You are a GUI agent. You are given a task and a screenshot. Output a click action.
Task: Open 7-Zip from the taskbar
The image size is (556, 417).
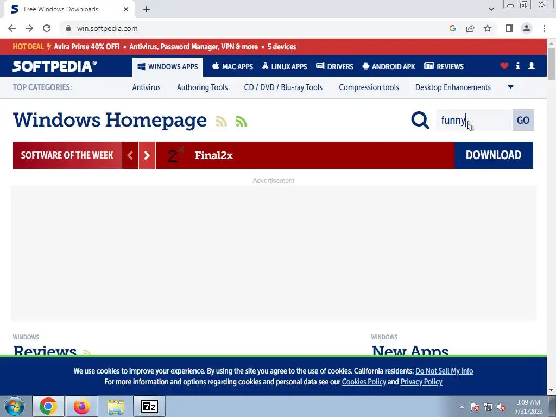click(149, 406)
